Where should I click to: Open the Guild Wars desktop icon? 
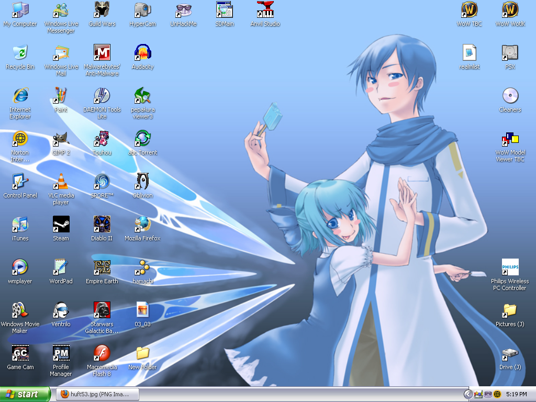[x=102, y=10]
